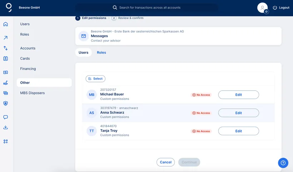The height and width of the screenshot is (172, 293).
Task: Open the cash banknote sidebar icon
Action: (6, 72)
